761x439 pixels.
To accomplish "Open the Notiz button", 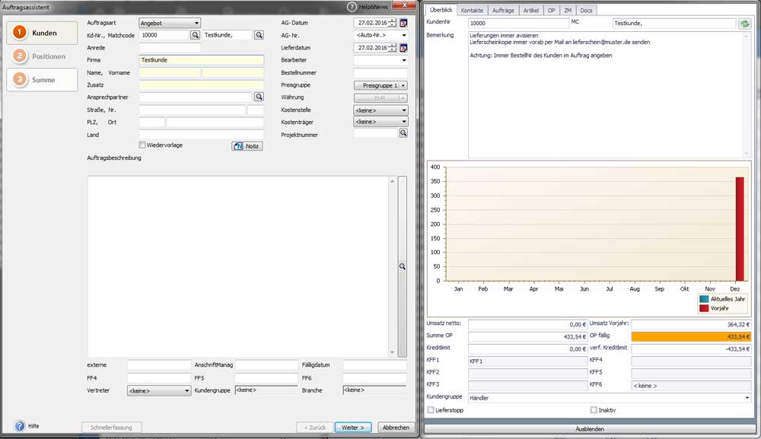I will click(247, 146).
